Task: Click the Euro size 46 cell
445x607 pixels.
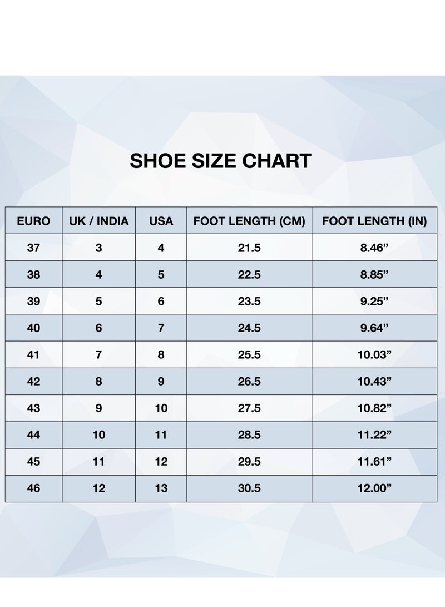Action: point(34,488)
